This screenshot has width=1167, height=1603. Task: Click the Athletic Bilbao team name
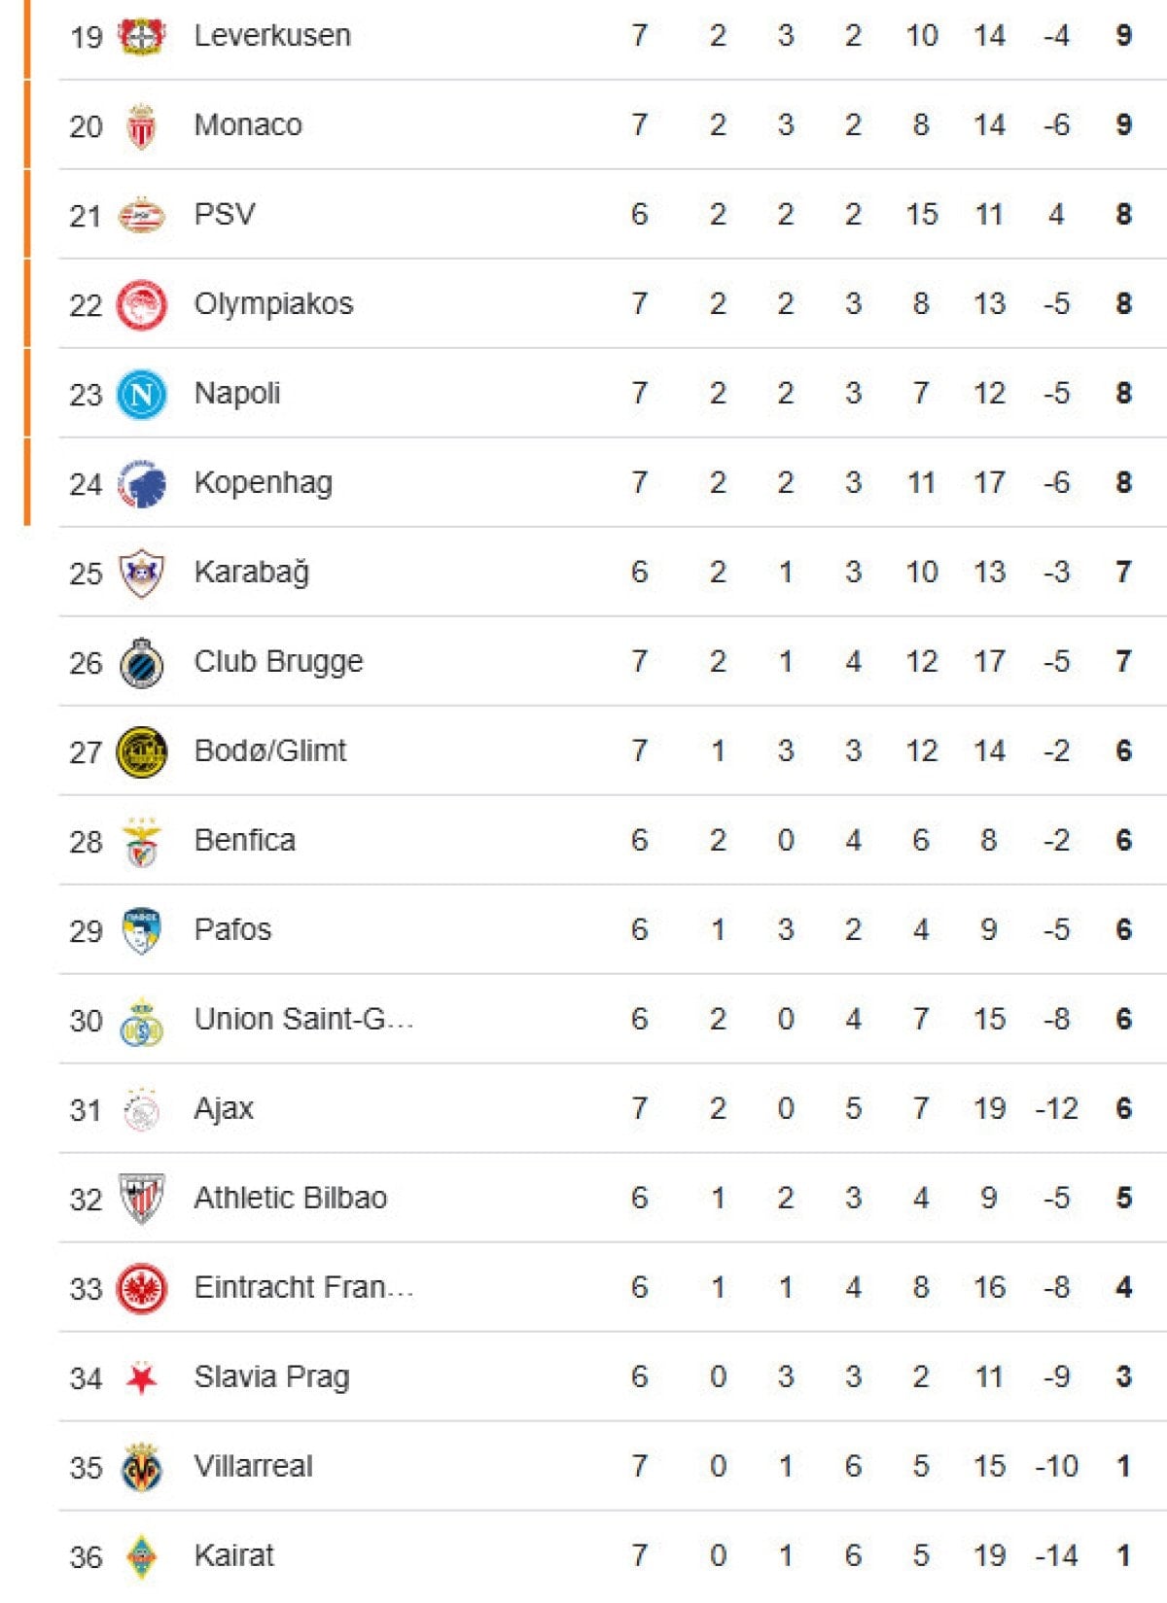(290, 1198)
